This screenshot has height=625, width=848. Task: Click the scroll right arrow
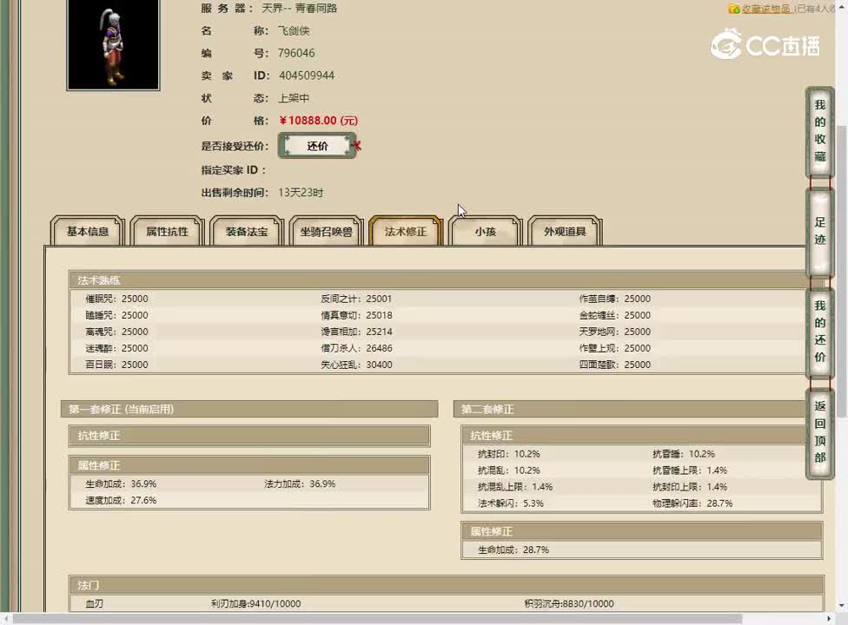click(829, 618)
